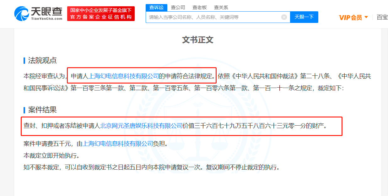388x196 pixels.
Task: Click the text 本院经审查认为
Action: point(44,76)
